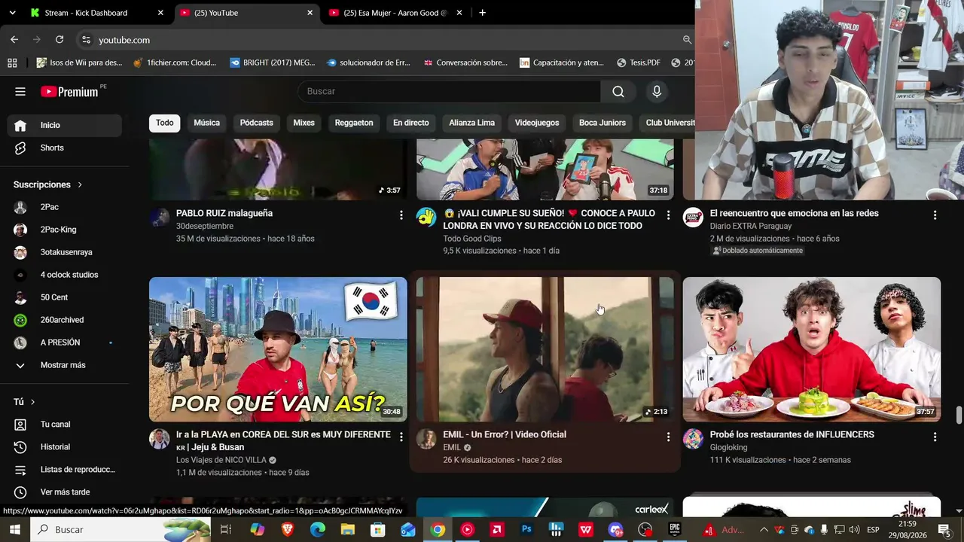Open the bookmarks bar apps grid
This screenshot has width=964, height=542.
click(x=12, y=62)
